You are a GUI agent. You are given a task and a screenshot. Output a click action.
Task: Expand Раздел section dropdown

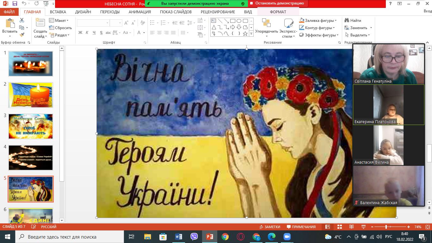59,35
